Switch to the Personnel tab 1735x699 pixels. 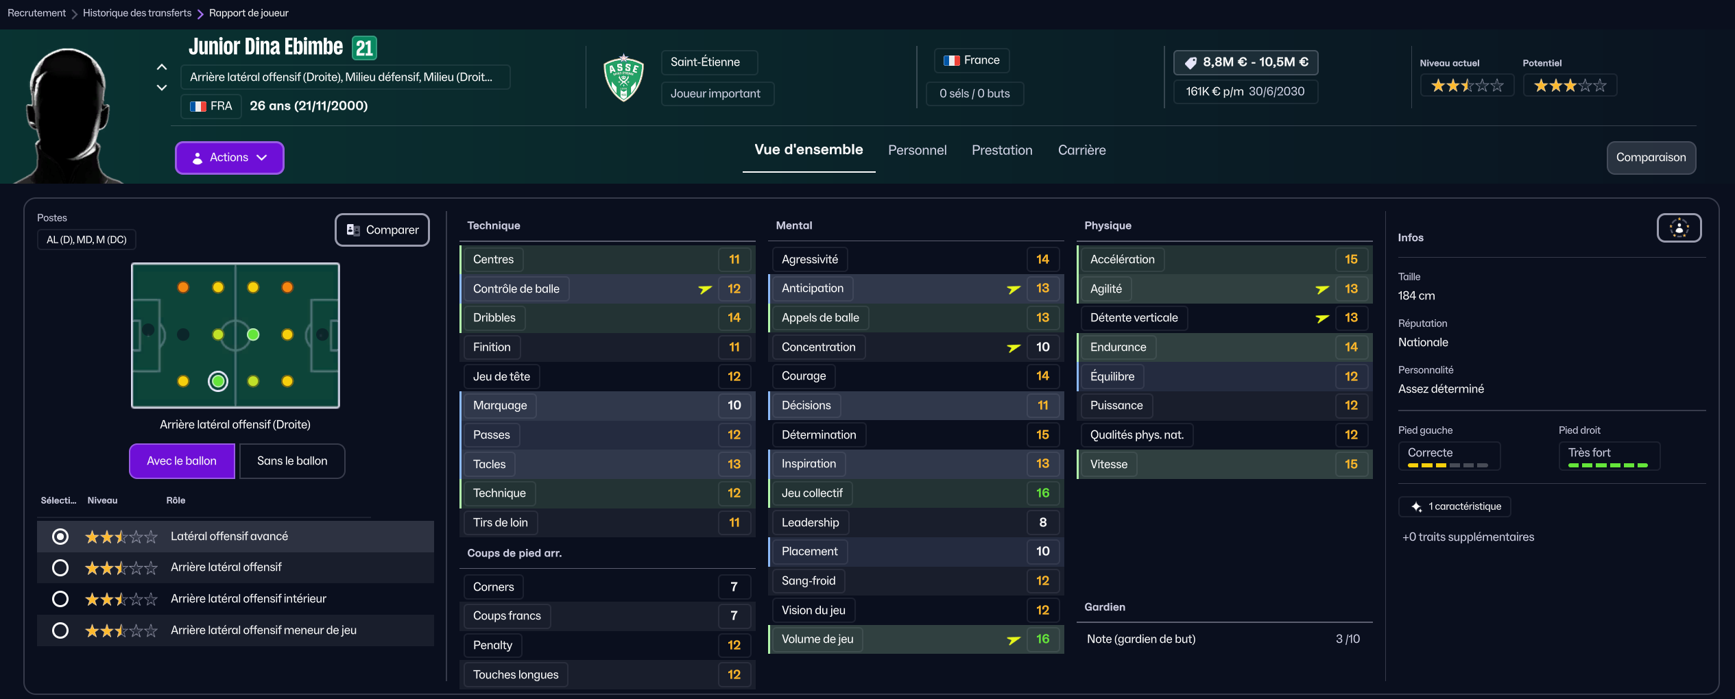917,150
